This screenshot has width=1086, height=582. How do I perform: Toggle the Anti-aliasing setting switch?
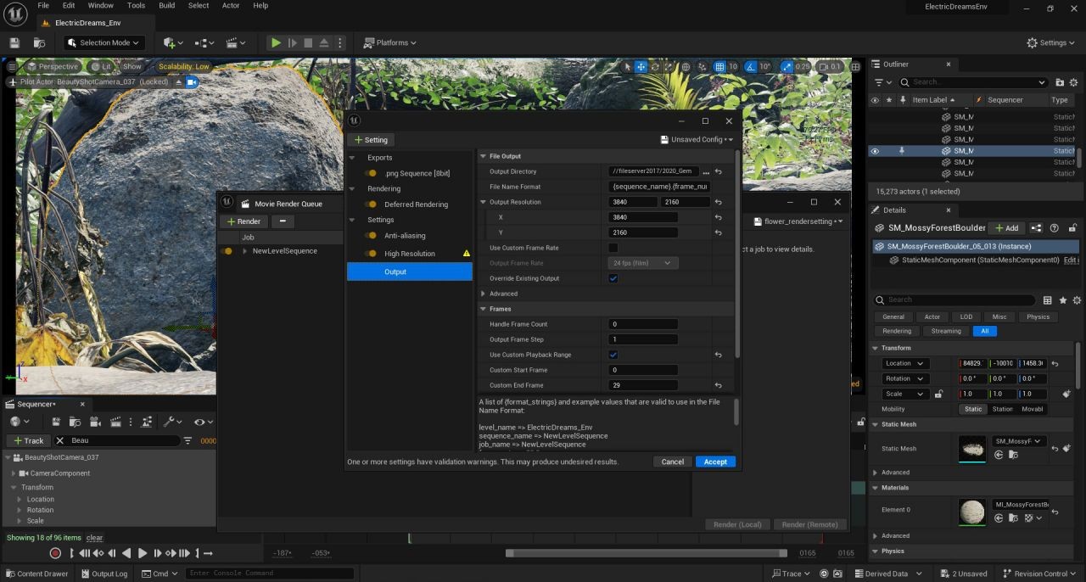coord(371,236)
